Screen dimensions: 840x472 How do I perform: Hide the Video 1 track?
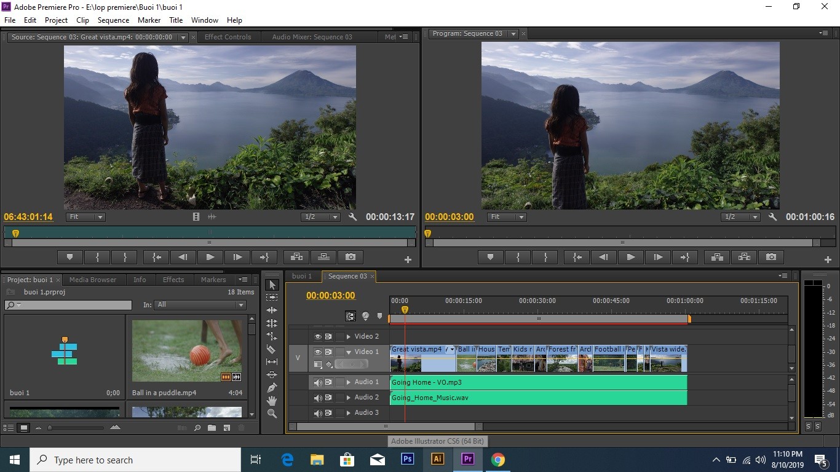point(318,352)
